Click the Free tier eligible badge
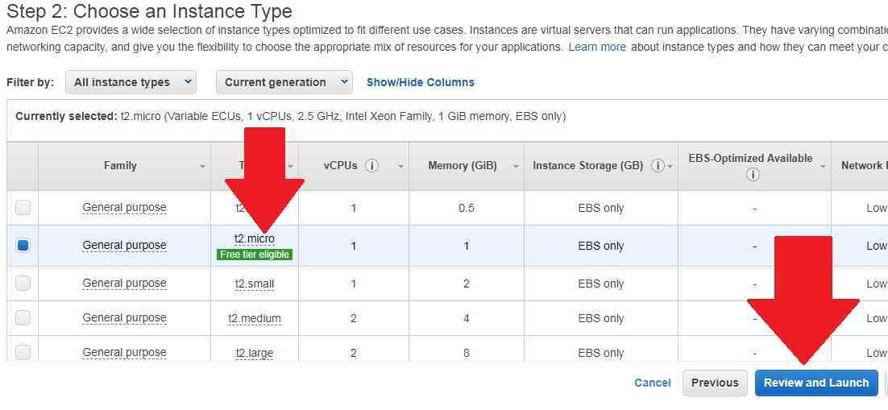The height and width of the screenshot is (410, 888). point(255,255)
